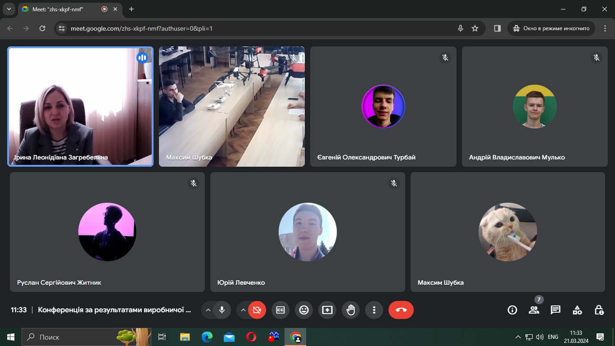Click the taskbar search box Поиск

86,337
